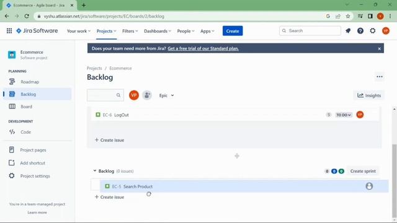397x223 pixels.
Task: Open the three-dot backlog menu
Action: 379,77
